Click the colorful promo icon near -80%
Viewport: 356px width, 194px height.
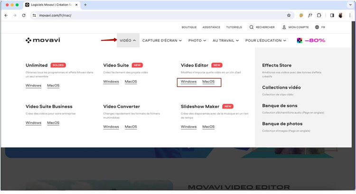(300, 40)
